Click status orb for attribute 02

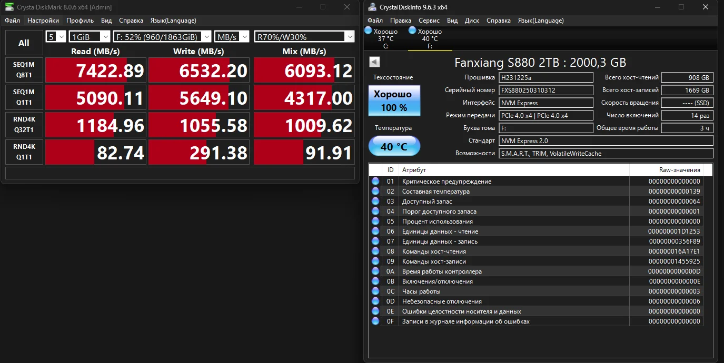[x=375, y=191]
